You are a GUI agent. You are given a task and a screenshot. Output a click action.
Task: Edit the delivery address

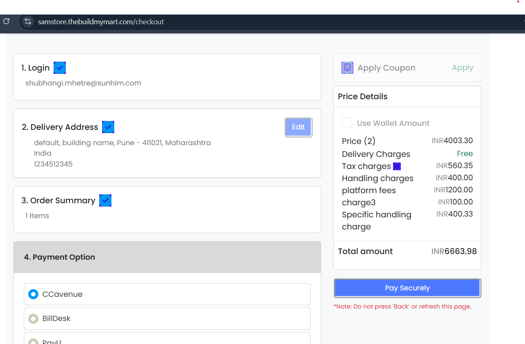pyautogui.click(x=298, y=127)
